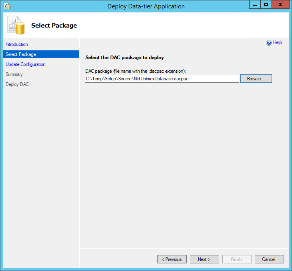Click the Deploy DAC step in sidebar

(x=17, y=84)
